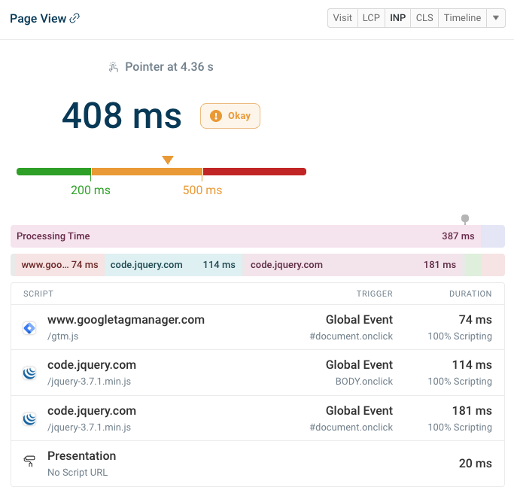Viewport: 514px width, 493px height.
Task: Click the 408 ms INP value
Action: point(122,115)
